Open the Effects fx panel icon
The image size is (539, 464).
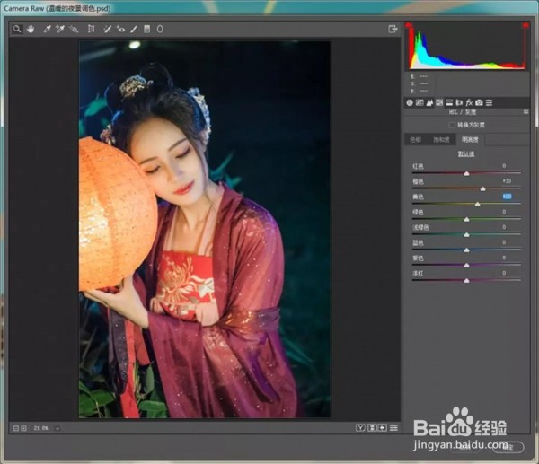point(469,102)
